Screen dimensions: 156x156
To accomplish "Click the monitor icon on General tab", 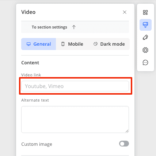I will click(x=28, y=44).
